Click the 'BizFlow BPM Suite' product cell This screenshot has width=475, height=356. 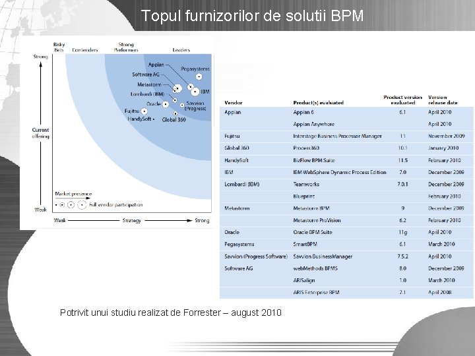coord(314,160)
